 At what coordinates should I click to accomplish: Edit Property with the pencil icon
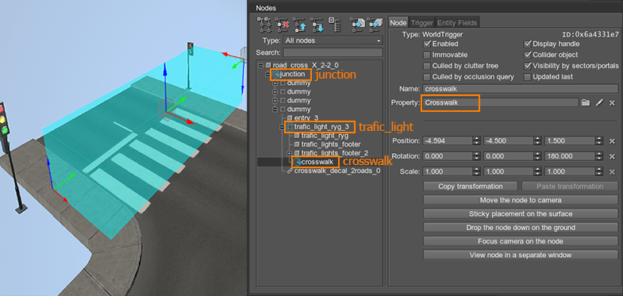point(599,102)
